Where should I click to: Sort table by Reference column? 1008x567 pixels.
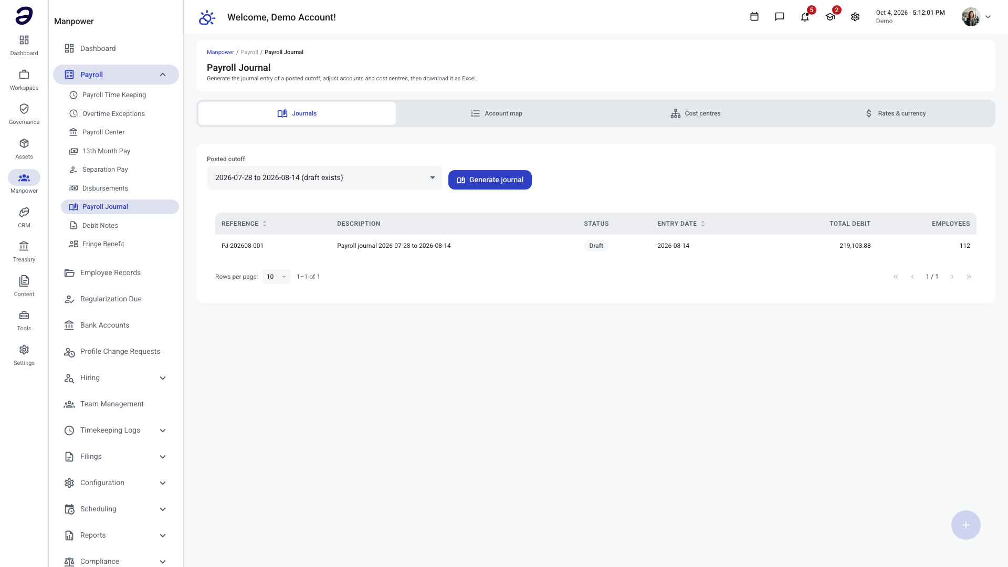pyautogui.click(x=244, y=224)
